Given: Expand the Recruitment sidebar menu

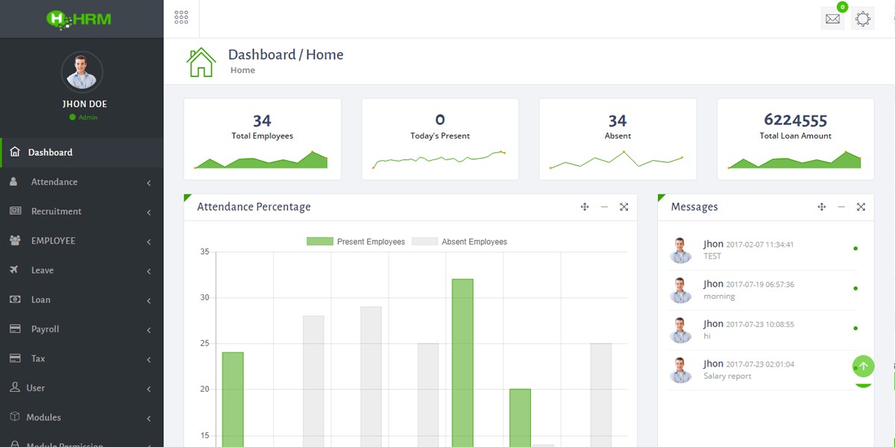Looking at the screenshot, I should tap(81, 212).
